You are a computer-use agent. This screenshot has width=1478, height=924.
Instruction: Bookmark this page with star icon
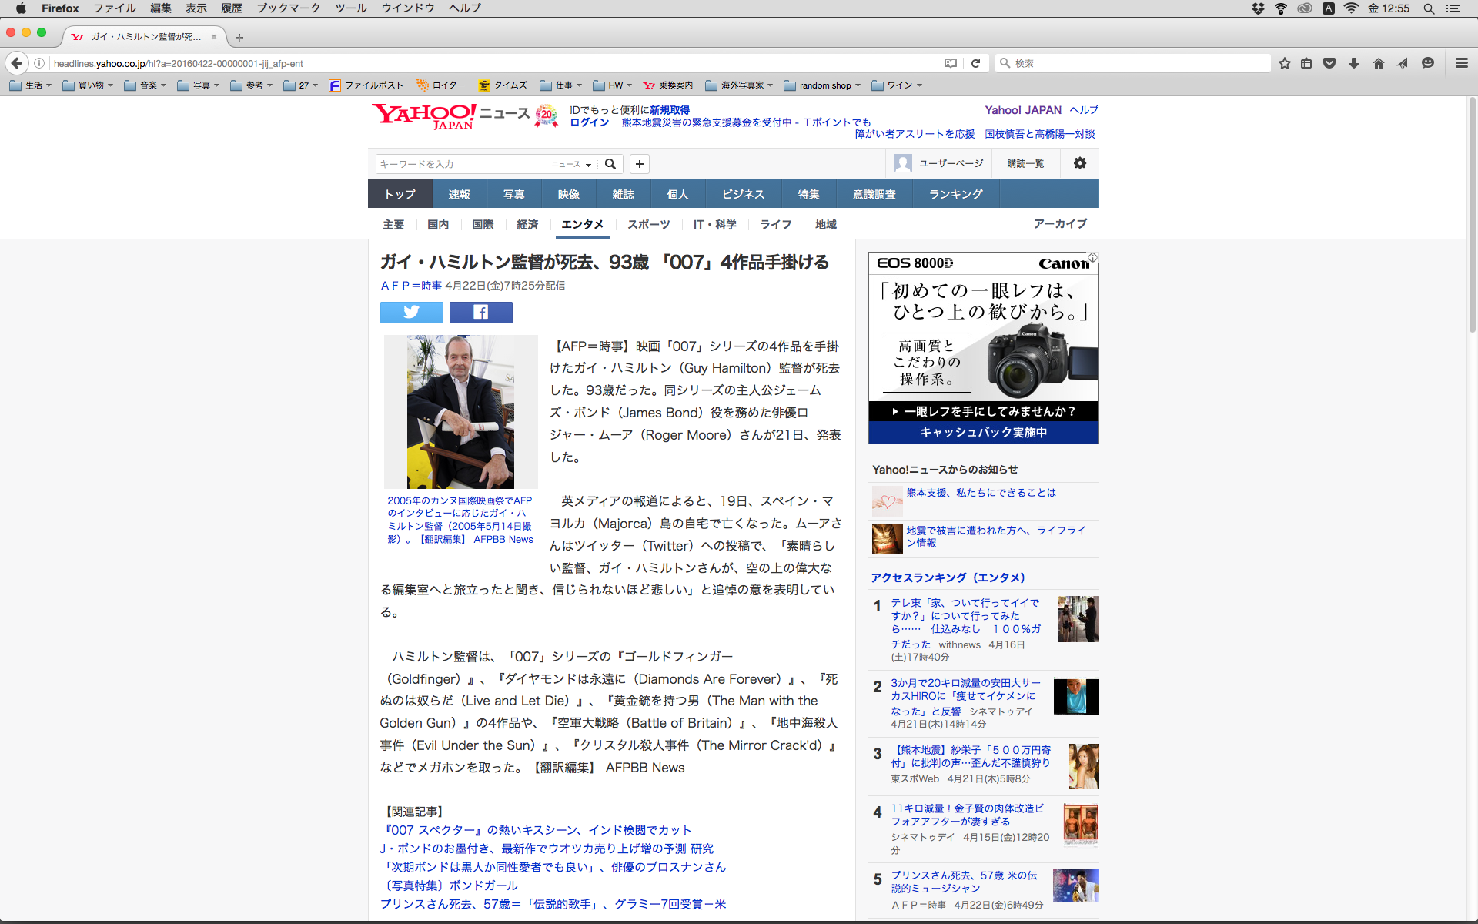(x=1284, y=63)
